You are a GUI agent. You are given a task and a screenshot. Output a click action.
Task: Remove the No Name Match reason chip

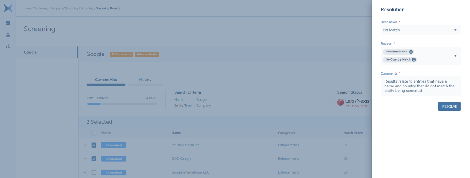tap(411, 52)
